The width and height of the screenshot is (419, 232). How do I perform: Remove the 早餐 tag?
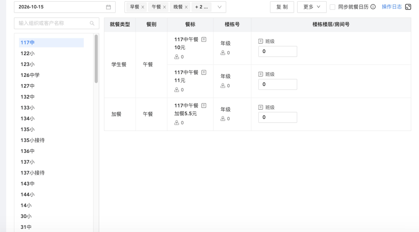coord(143,7)
